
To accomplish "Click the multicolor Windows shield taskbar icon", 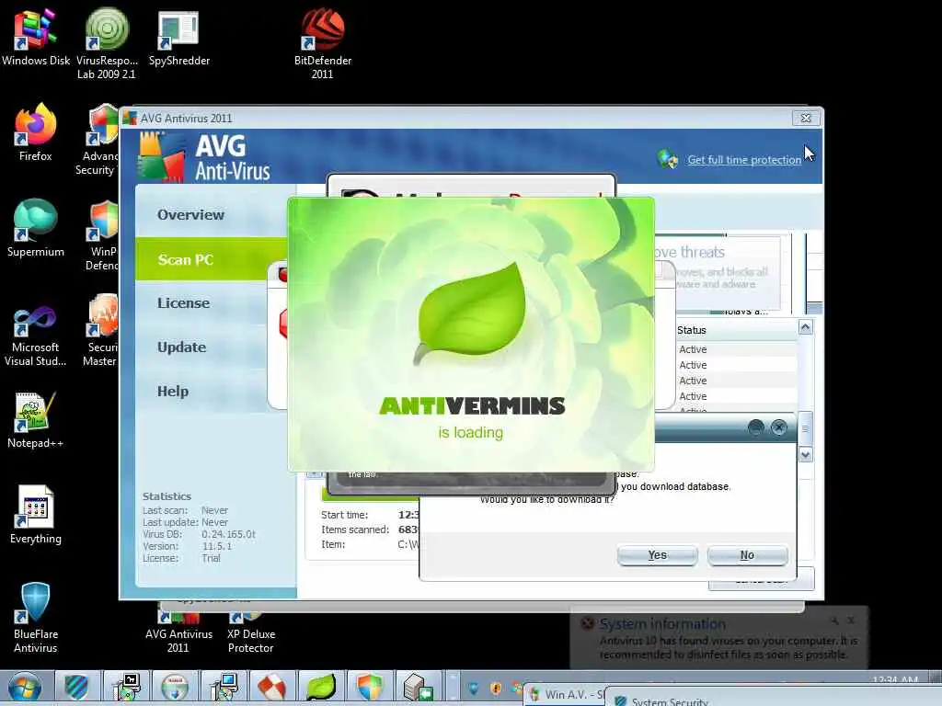I will (x=369, y=688).
